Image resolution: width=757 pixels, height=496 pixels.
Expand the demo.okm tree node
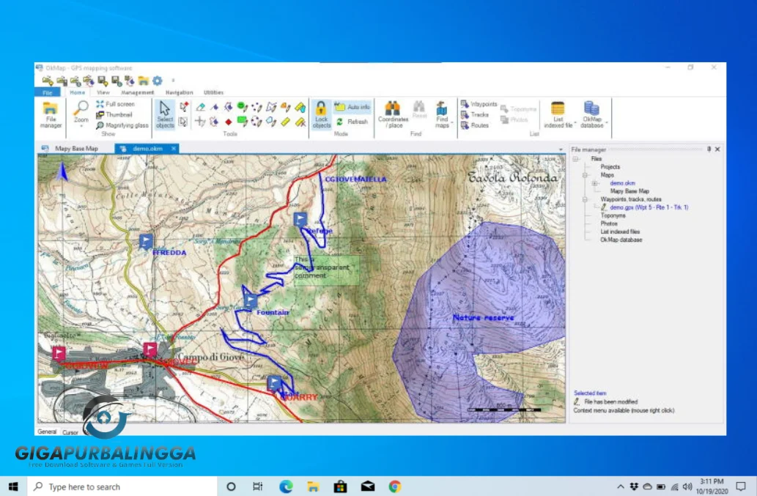coord(595,183)
